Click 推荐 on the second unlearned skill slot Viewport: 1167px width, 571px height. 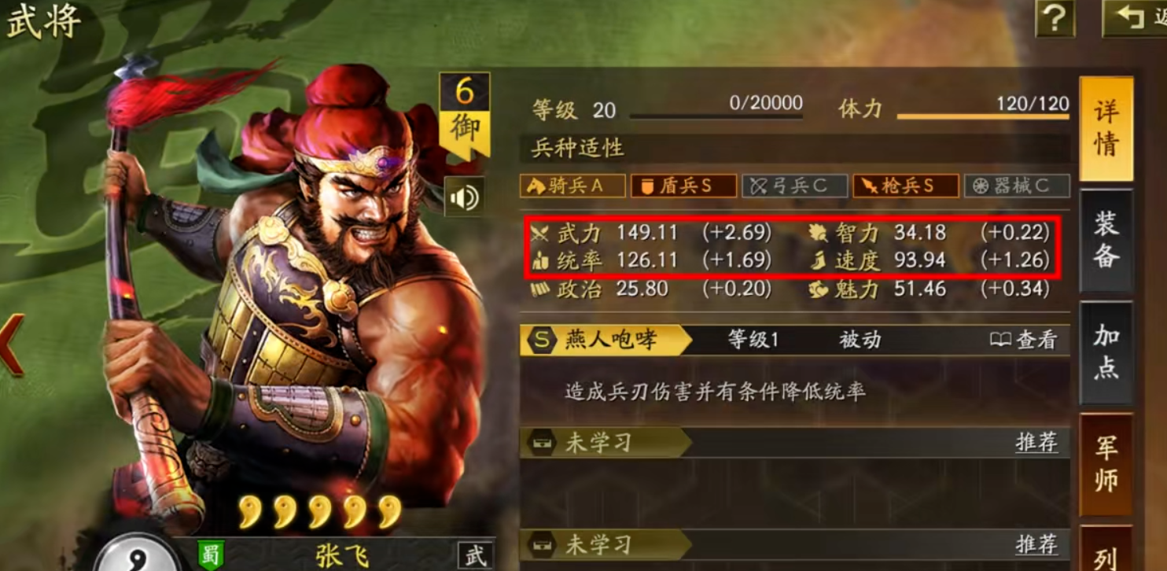[x=1036, y=543]
